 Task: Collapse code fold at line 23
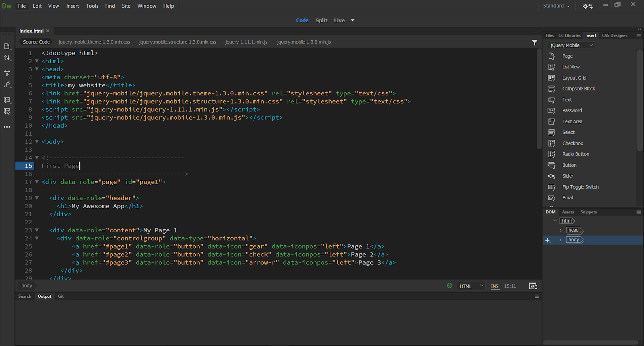[37, 230]
